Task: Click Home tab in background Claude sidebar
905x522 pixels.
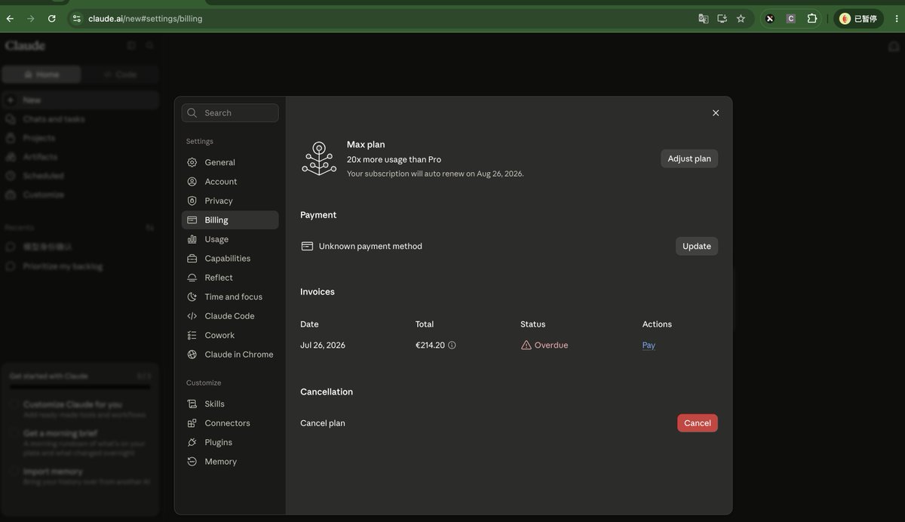Action: (41, 74)
